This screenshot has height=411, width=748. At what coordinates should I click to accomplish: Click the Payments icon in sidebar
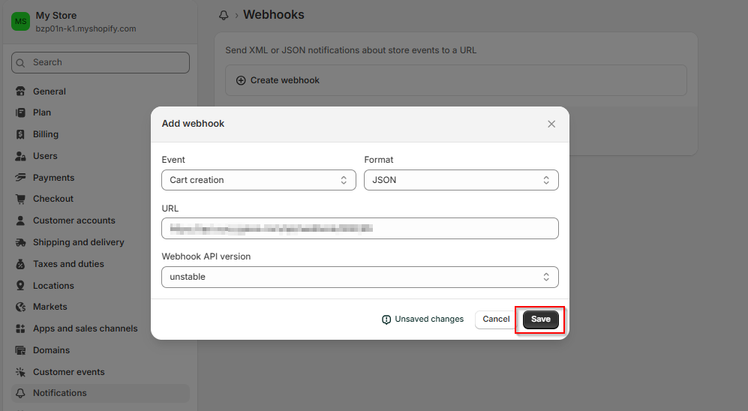click(20, 178)
